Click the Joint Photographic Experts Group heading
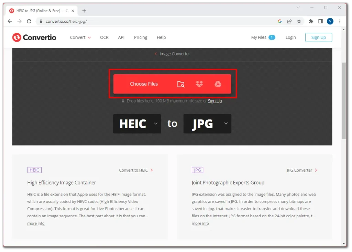The height and width of the screenshot is (252, 352). [228, 183]
